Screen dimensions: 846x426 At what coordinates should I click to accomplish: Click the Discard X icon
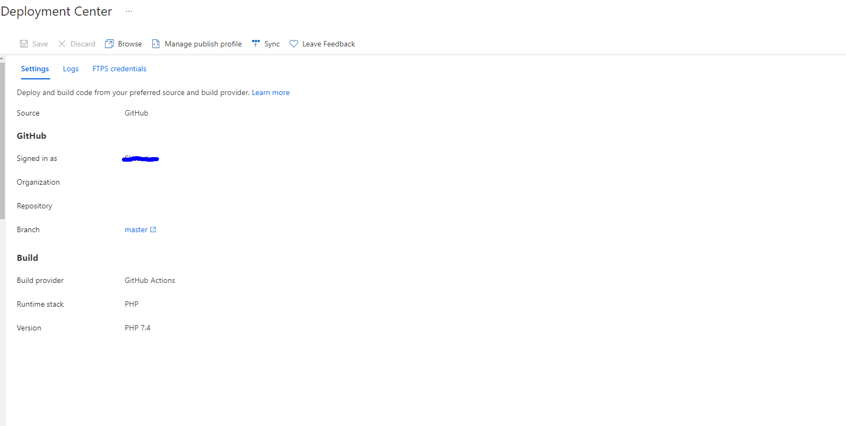[62, 44]
